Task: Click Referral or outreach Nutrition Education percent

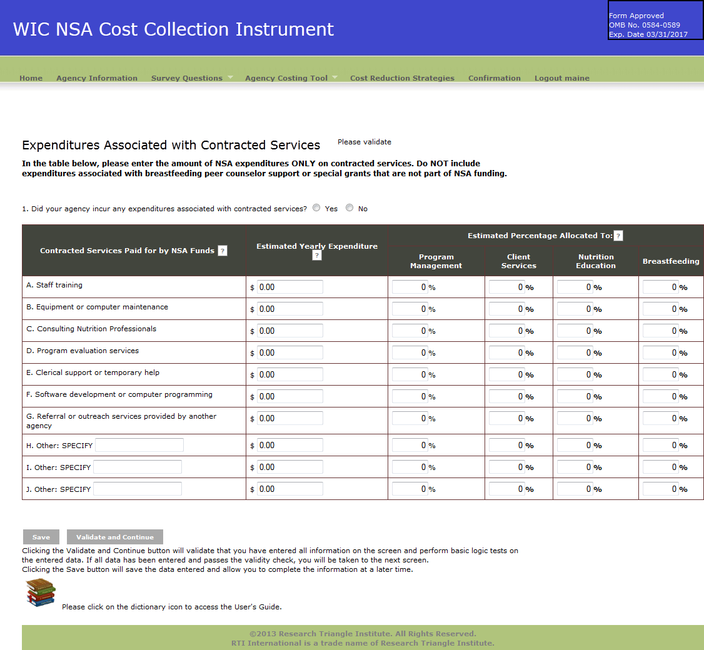Action: pos(575,418)
